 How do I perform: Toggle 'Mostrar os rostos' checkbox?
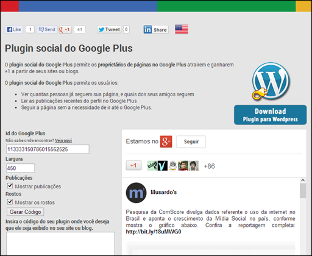pyautogui.click(x=10, y=202)
